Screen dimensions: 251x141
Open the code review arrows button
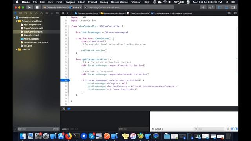coord(211,7)
